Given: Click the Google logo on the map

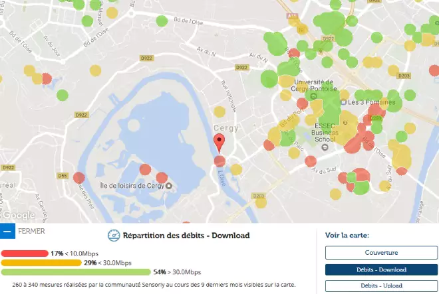Looking at the screenshot, I should click(x=18, y=215).
